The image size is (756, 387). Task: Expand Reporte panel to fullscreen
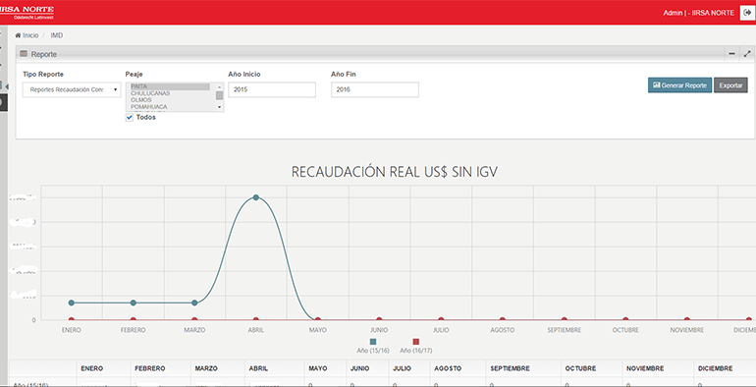pos(747,54)
